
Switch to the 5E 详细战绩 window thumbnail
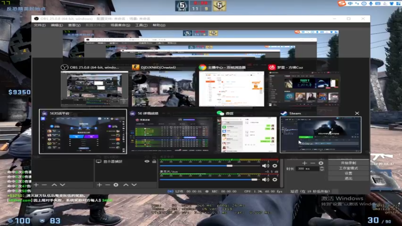point(171,135)
